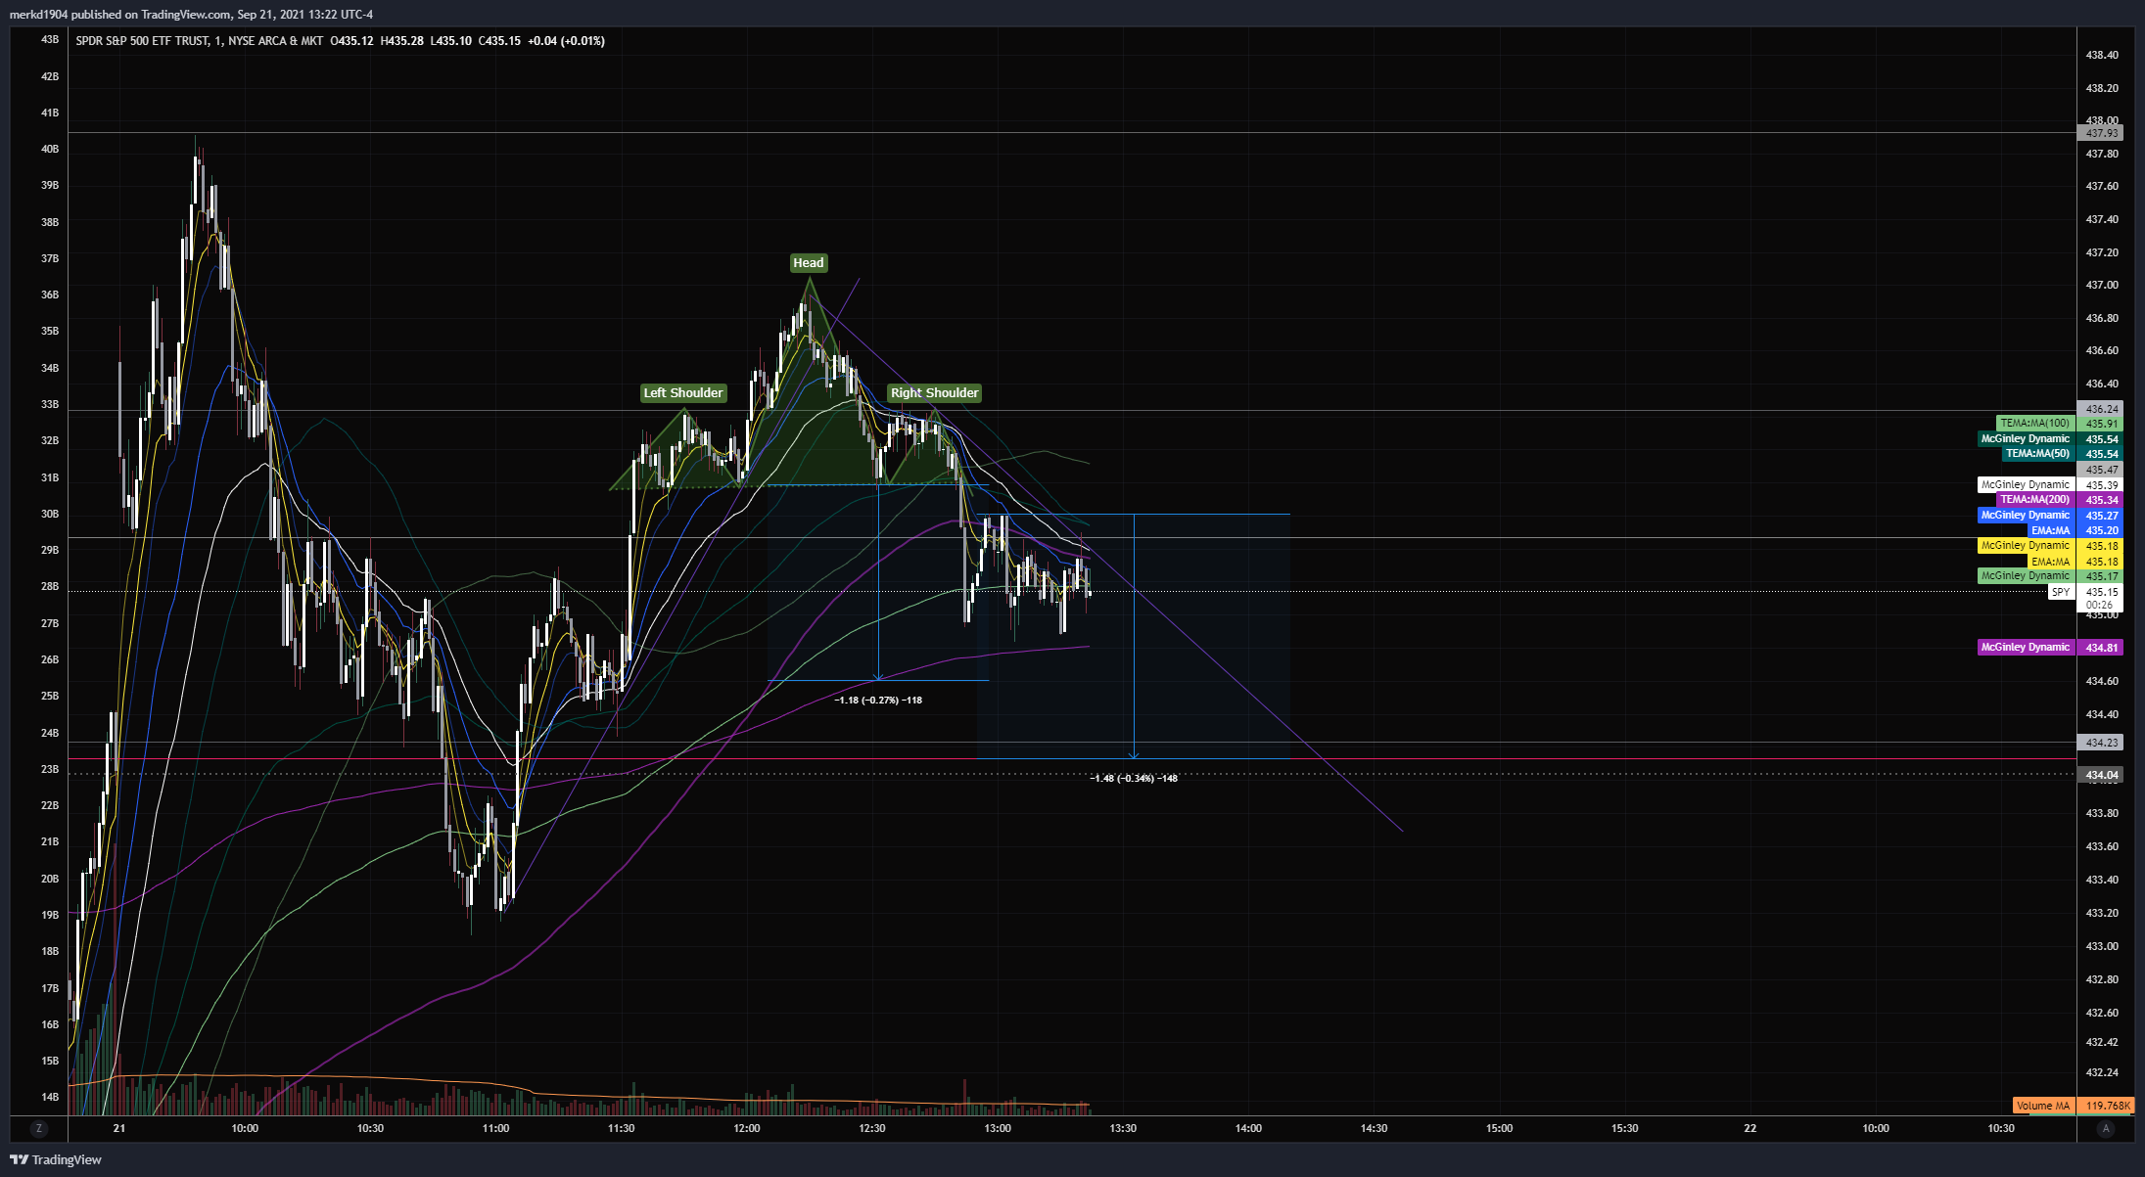
Task: Select the Head pattern label
Action: [x=809, y=262]
